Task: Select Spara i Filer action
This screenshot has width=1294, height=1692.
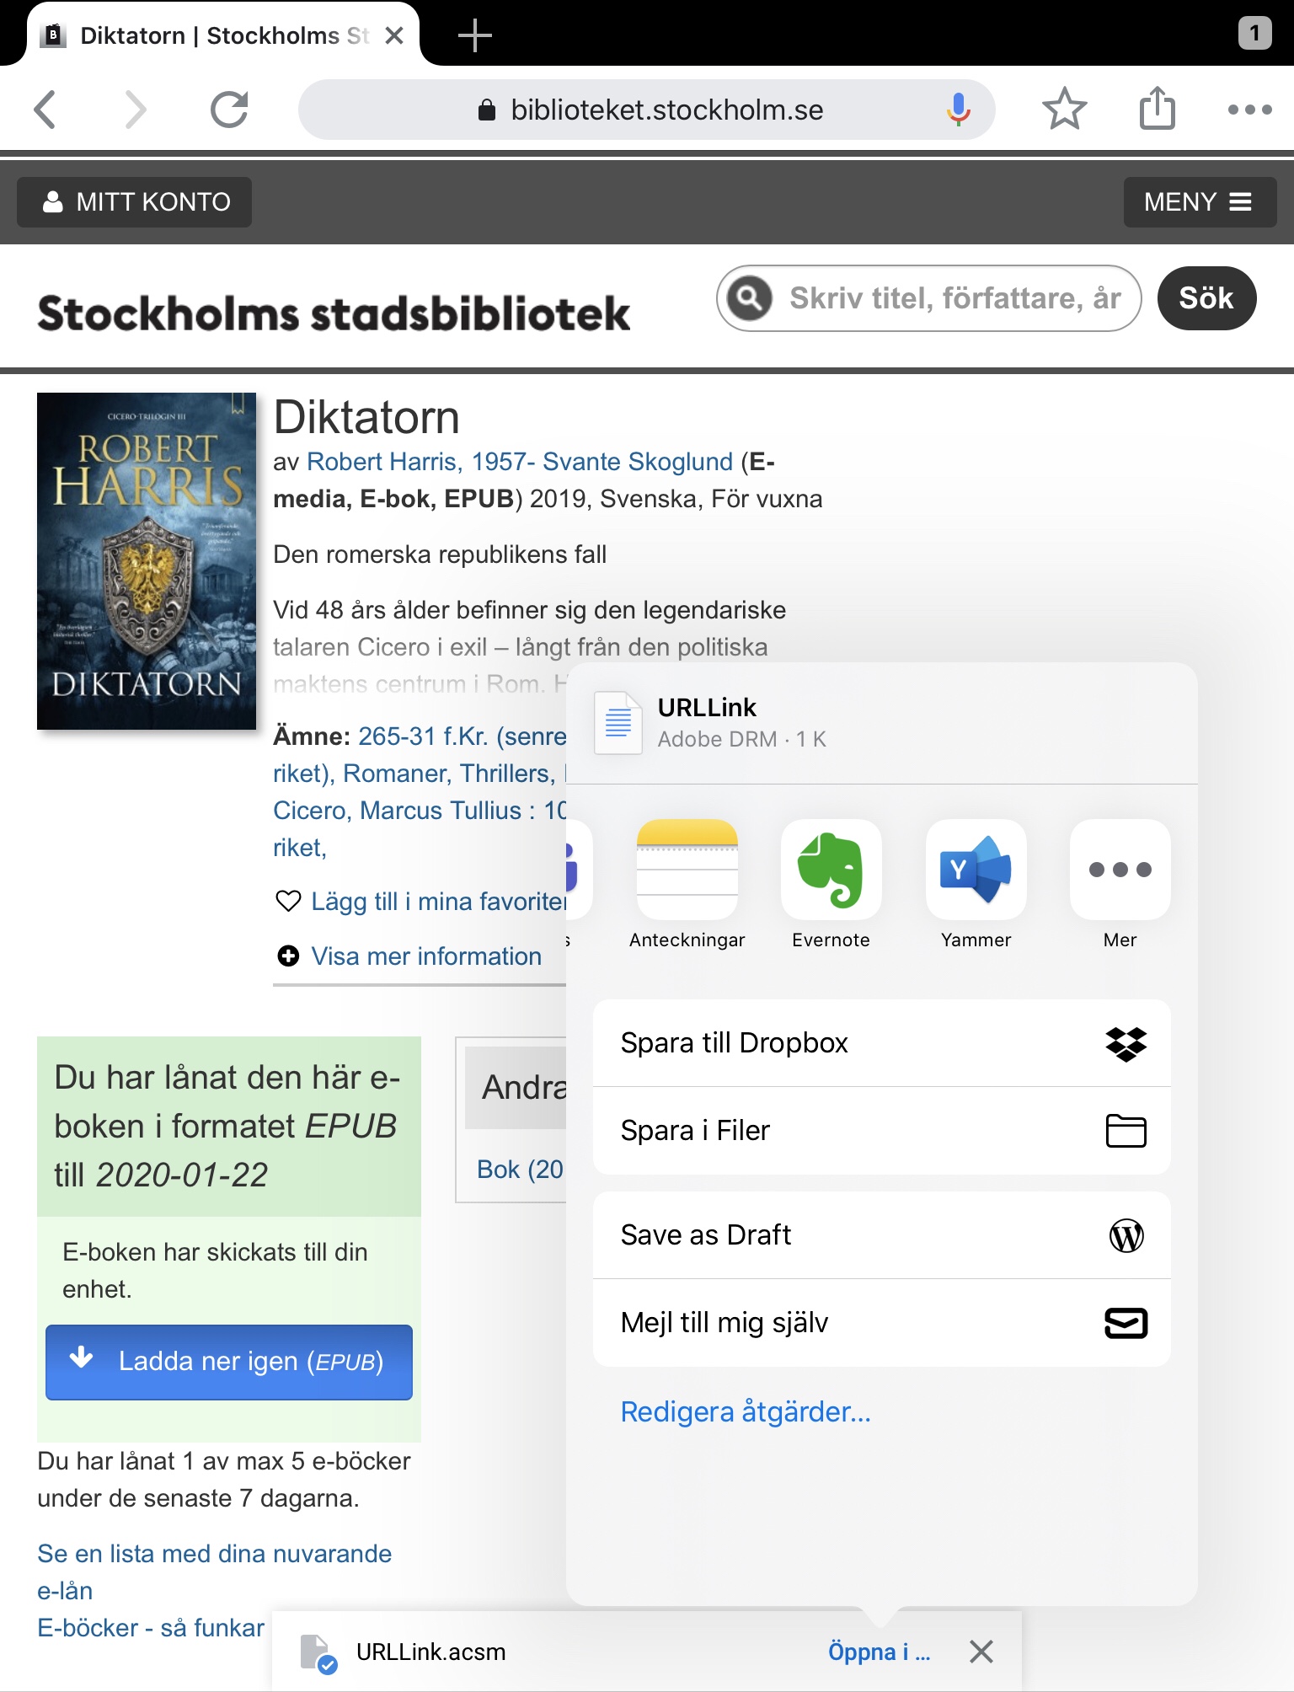Action: 881,1131
